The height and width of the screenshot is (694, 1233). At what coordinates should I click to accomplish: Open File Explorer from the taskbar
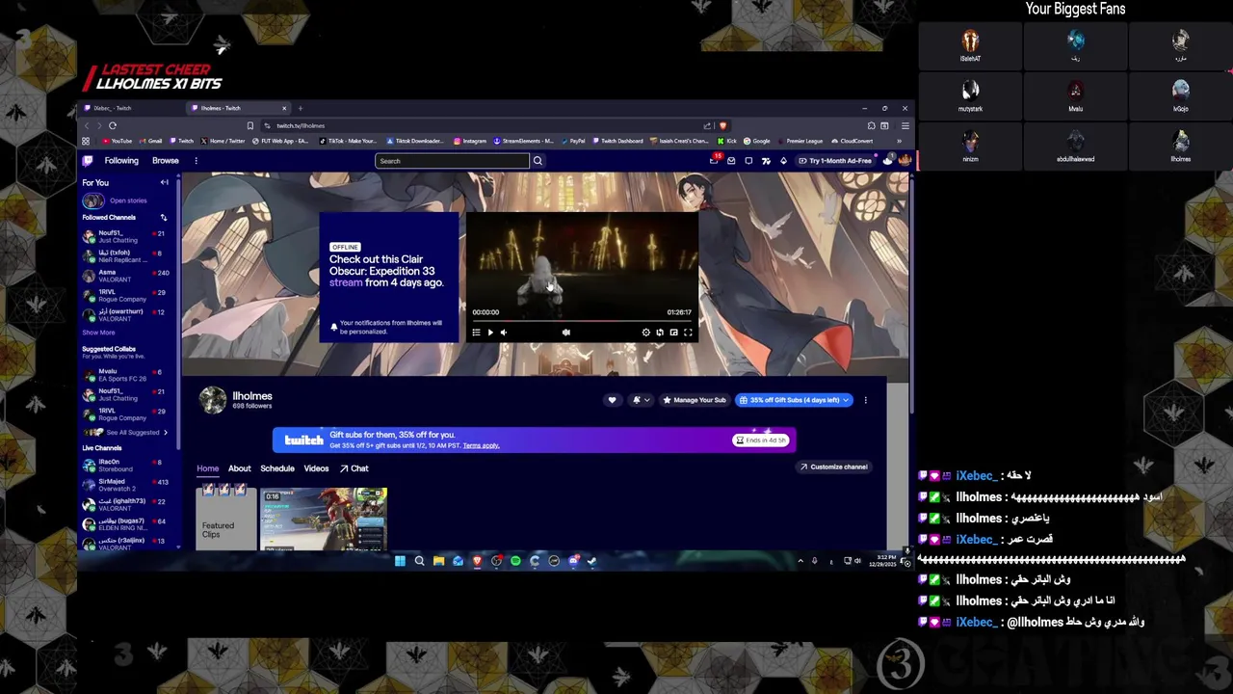tap(438, 561)
